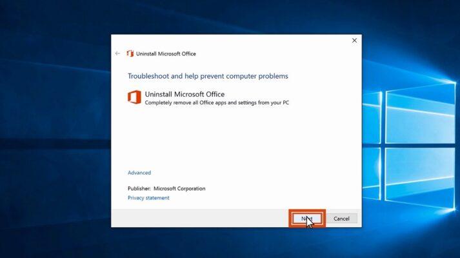Click the "Completely remove all Office apps" description

217,103
